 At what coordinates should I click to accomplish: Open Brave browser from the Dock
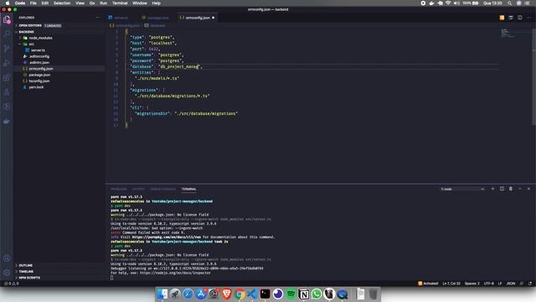pos(227,294)
